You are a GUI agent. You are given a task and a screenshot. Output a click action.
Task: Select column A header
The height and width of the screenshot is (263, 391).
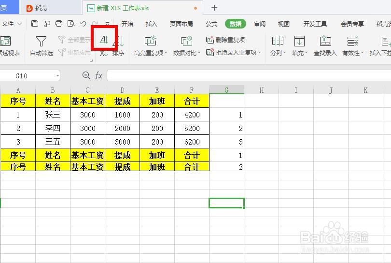18,90
